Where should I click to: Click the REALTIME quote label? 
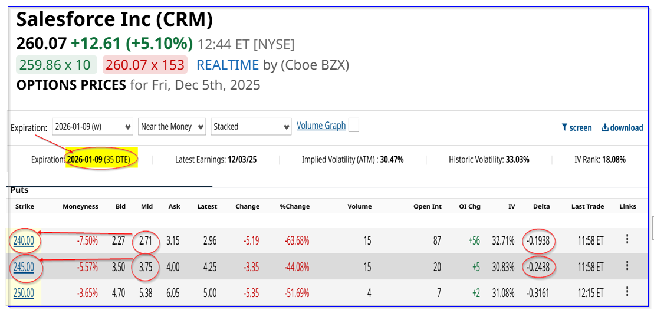tap(227, 65)
